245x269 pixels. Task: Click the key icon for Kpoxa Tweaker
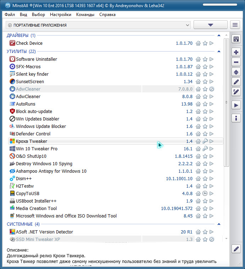coord(205,141)
